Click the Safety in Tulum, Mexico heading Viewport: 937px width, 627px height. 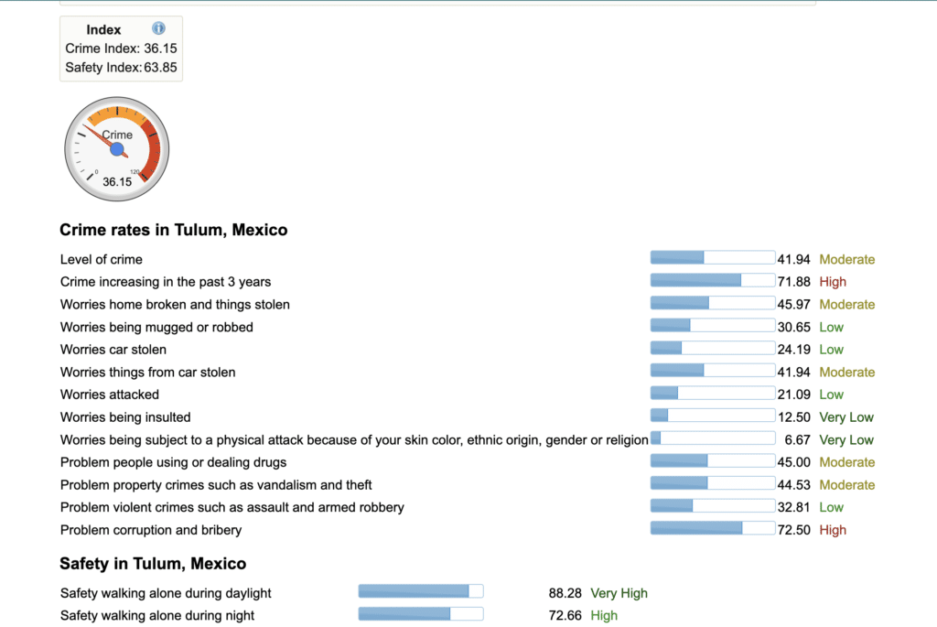pos(153,564)
